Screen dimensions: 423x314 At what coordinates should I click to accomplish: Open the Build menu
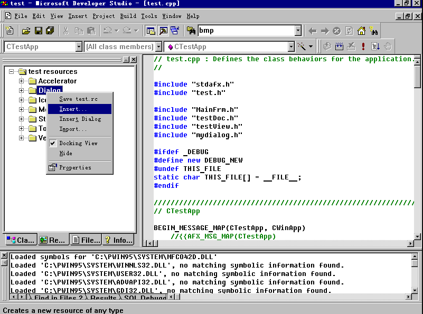pos(128,16)
